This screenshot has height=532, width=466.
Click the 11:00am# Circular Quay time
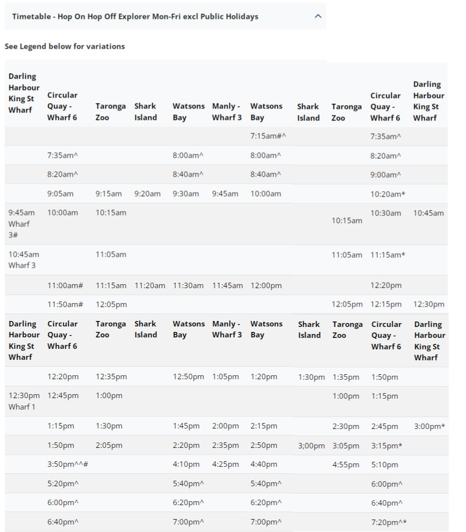[x=65, y=286]
